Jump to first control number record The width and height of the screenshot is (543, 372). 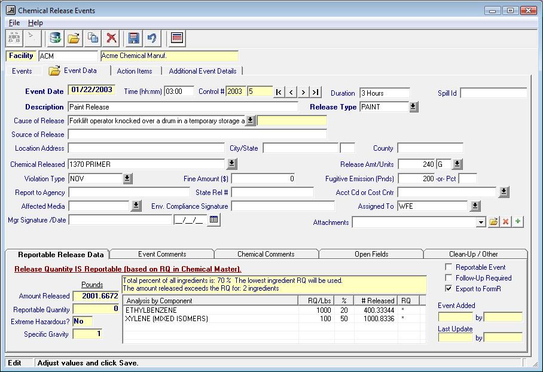point(279,92)
